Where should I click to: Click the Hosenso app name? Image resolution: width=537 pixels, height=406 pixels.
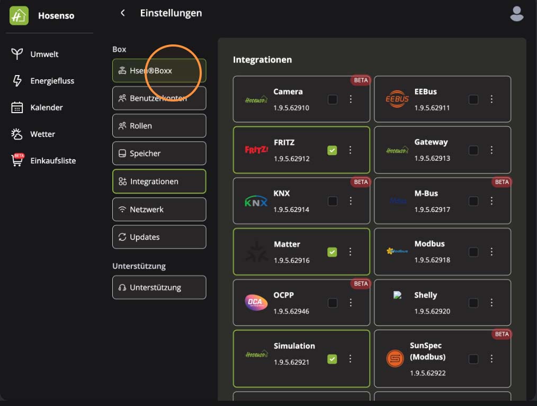pos(56,16)
